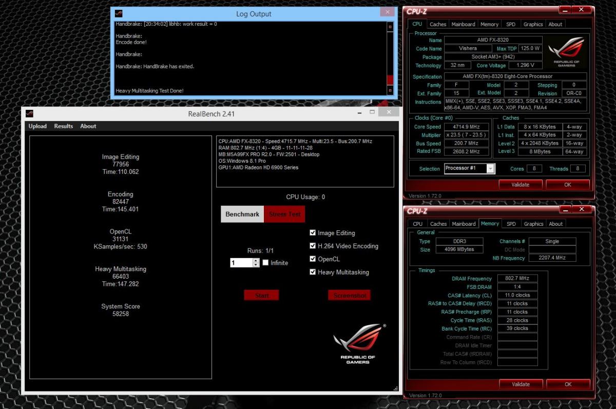Click the OpenCL score 31131

(x=121, y=239)
